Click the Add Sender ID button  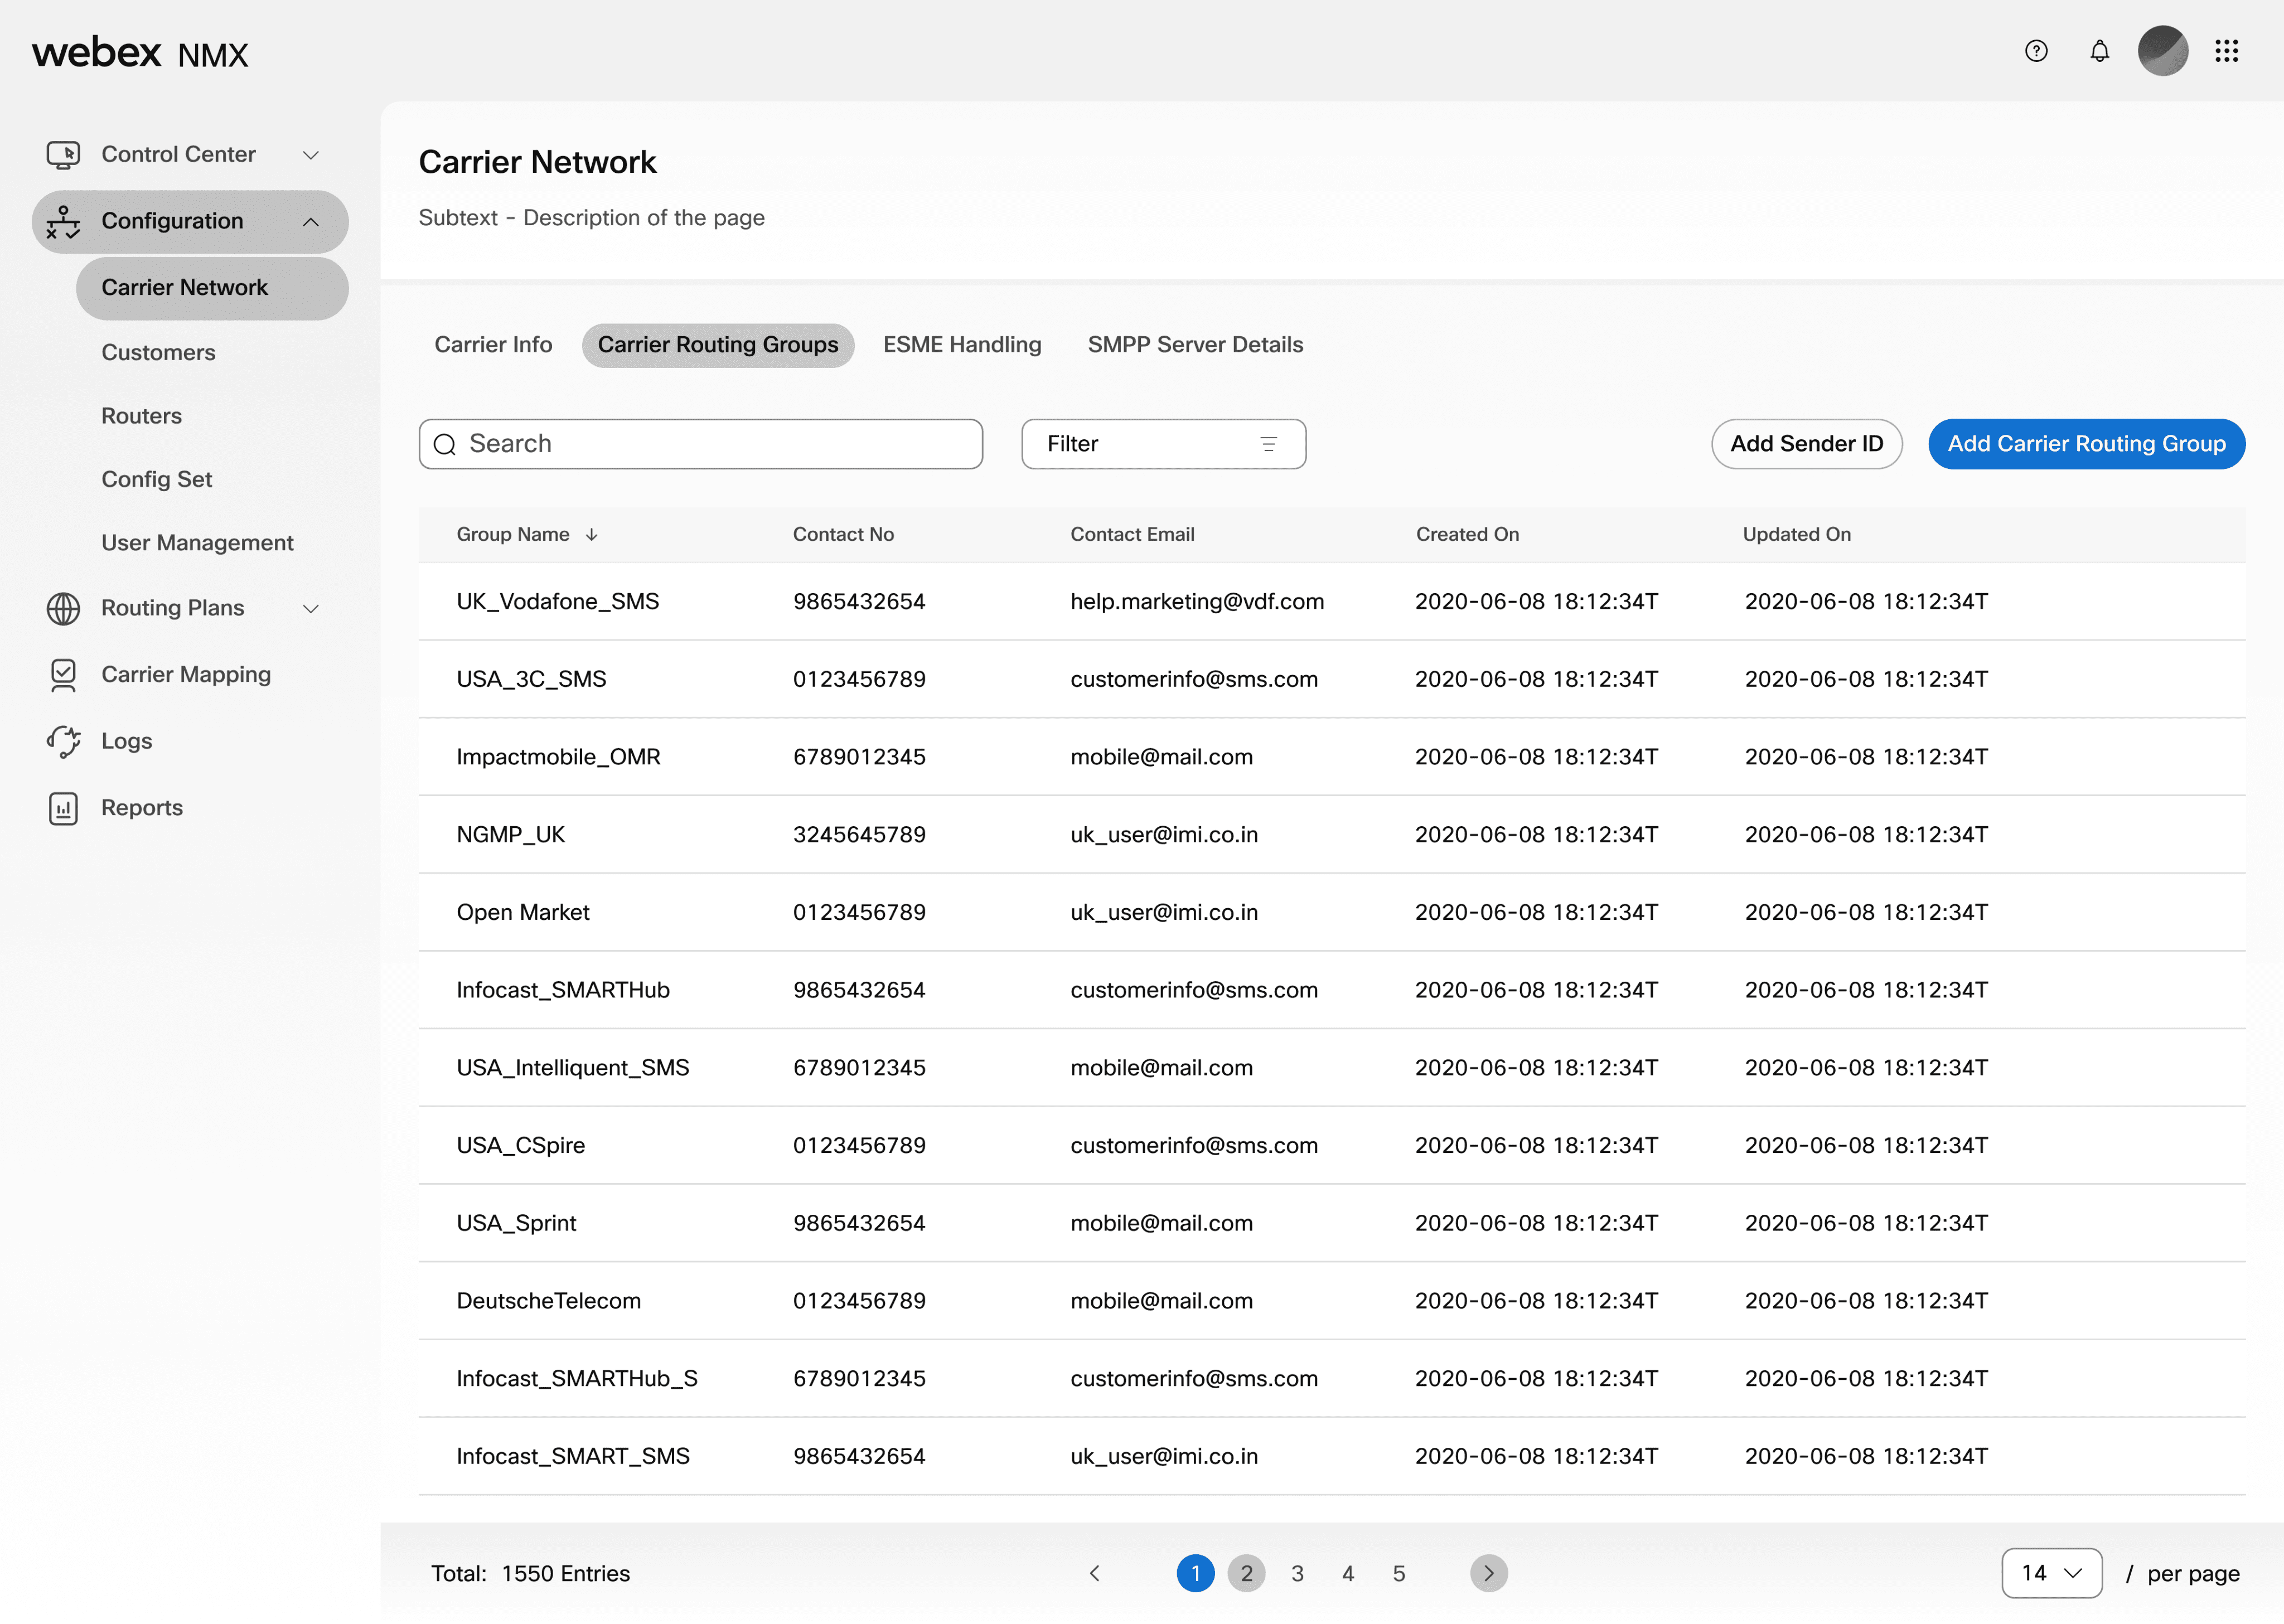(1806, 444)
